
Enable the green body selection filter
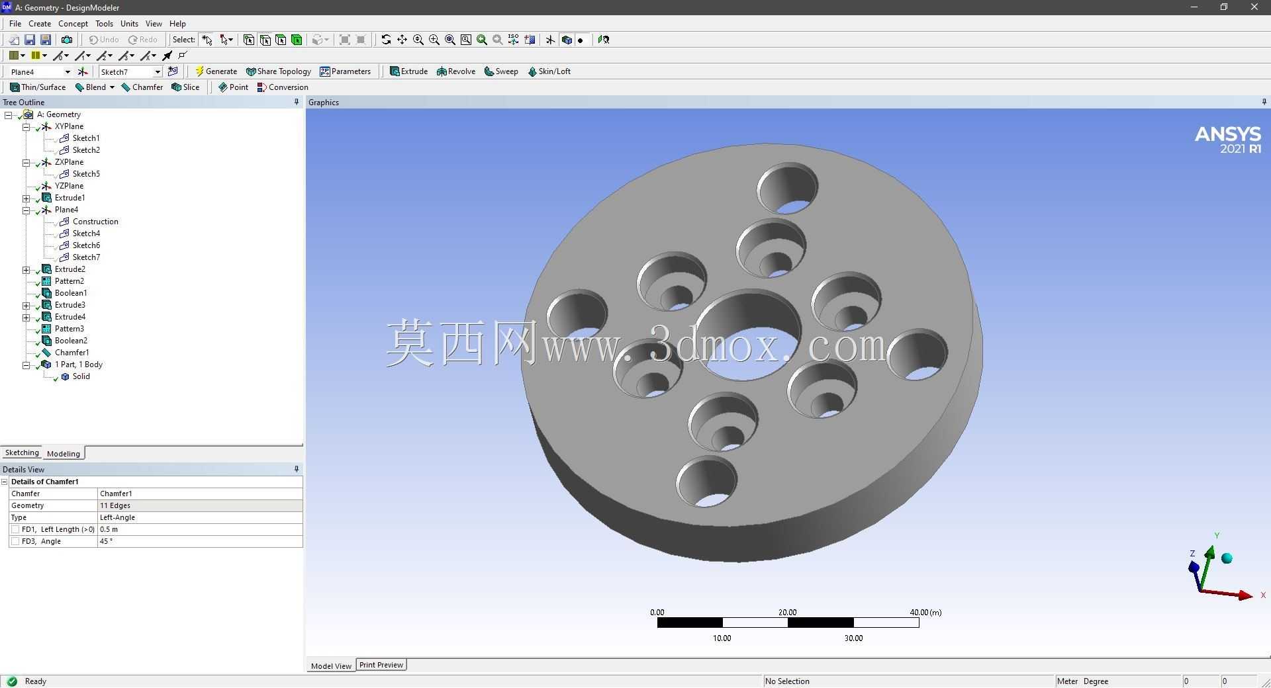(297, 40)
